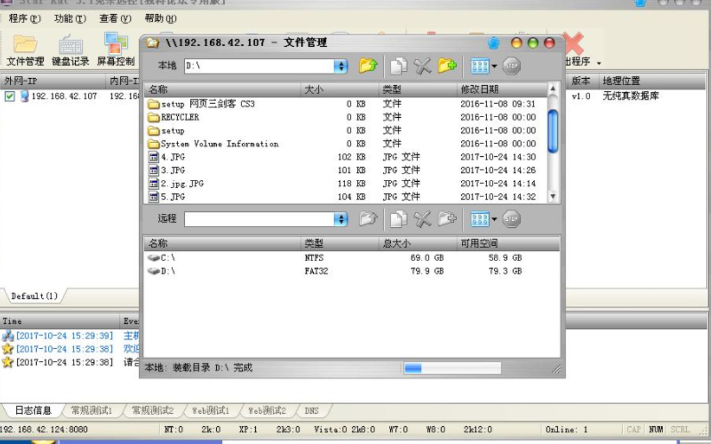Click the local Delete (X) icon

click(x=423, y=66)
